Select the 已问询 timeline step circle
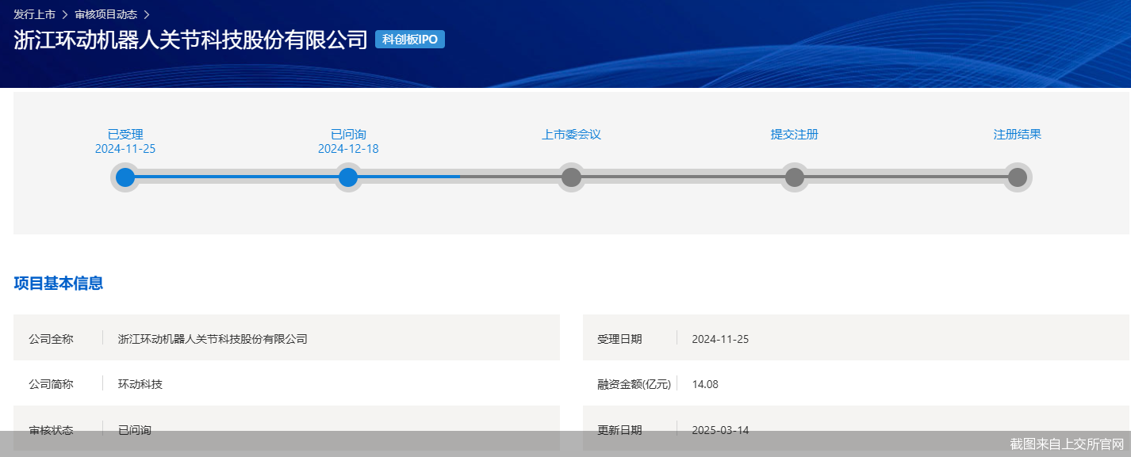 tap(348, 177)
